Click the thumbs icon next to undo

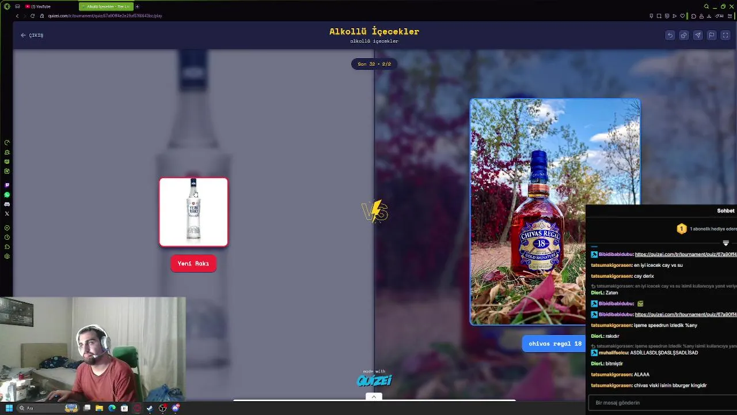click(684, 35)
